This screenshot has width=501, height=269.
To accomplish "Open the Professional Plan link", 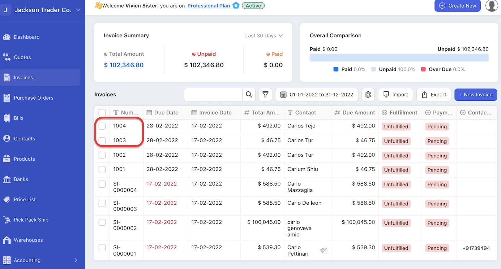I will click(x=209, y=6).
